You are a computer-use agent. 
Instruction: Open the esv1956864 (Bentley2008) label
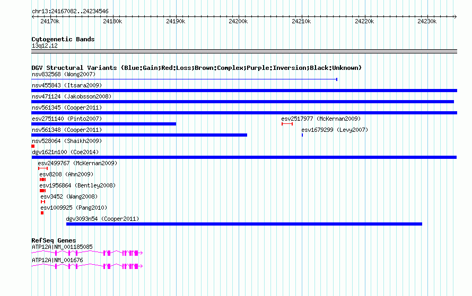coord(77,185)
